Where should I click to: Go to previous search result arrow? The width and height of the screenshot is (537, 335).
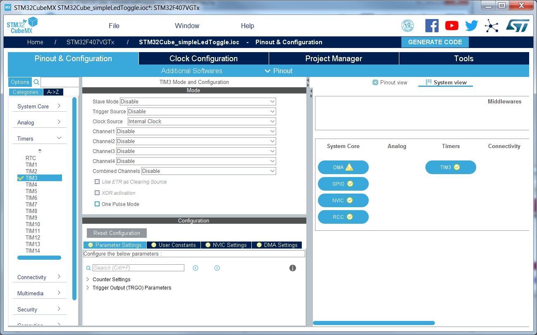click(x=196, y=268)
